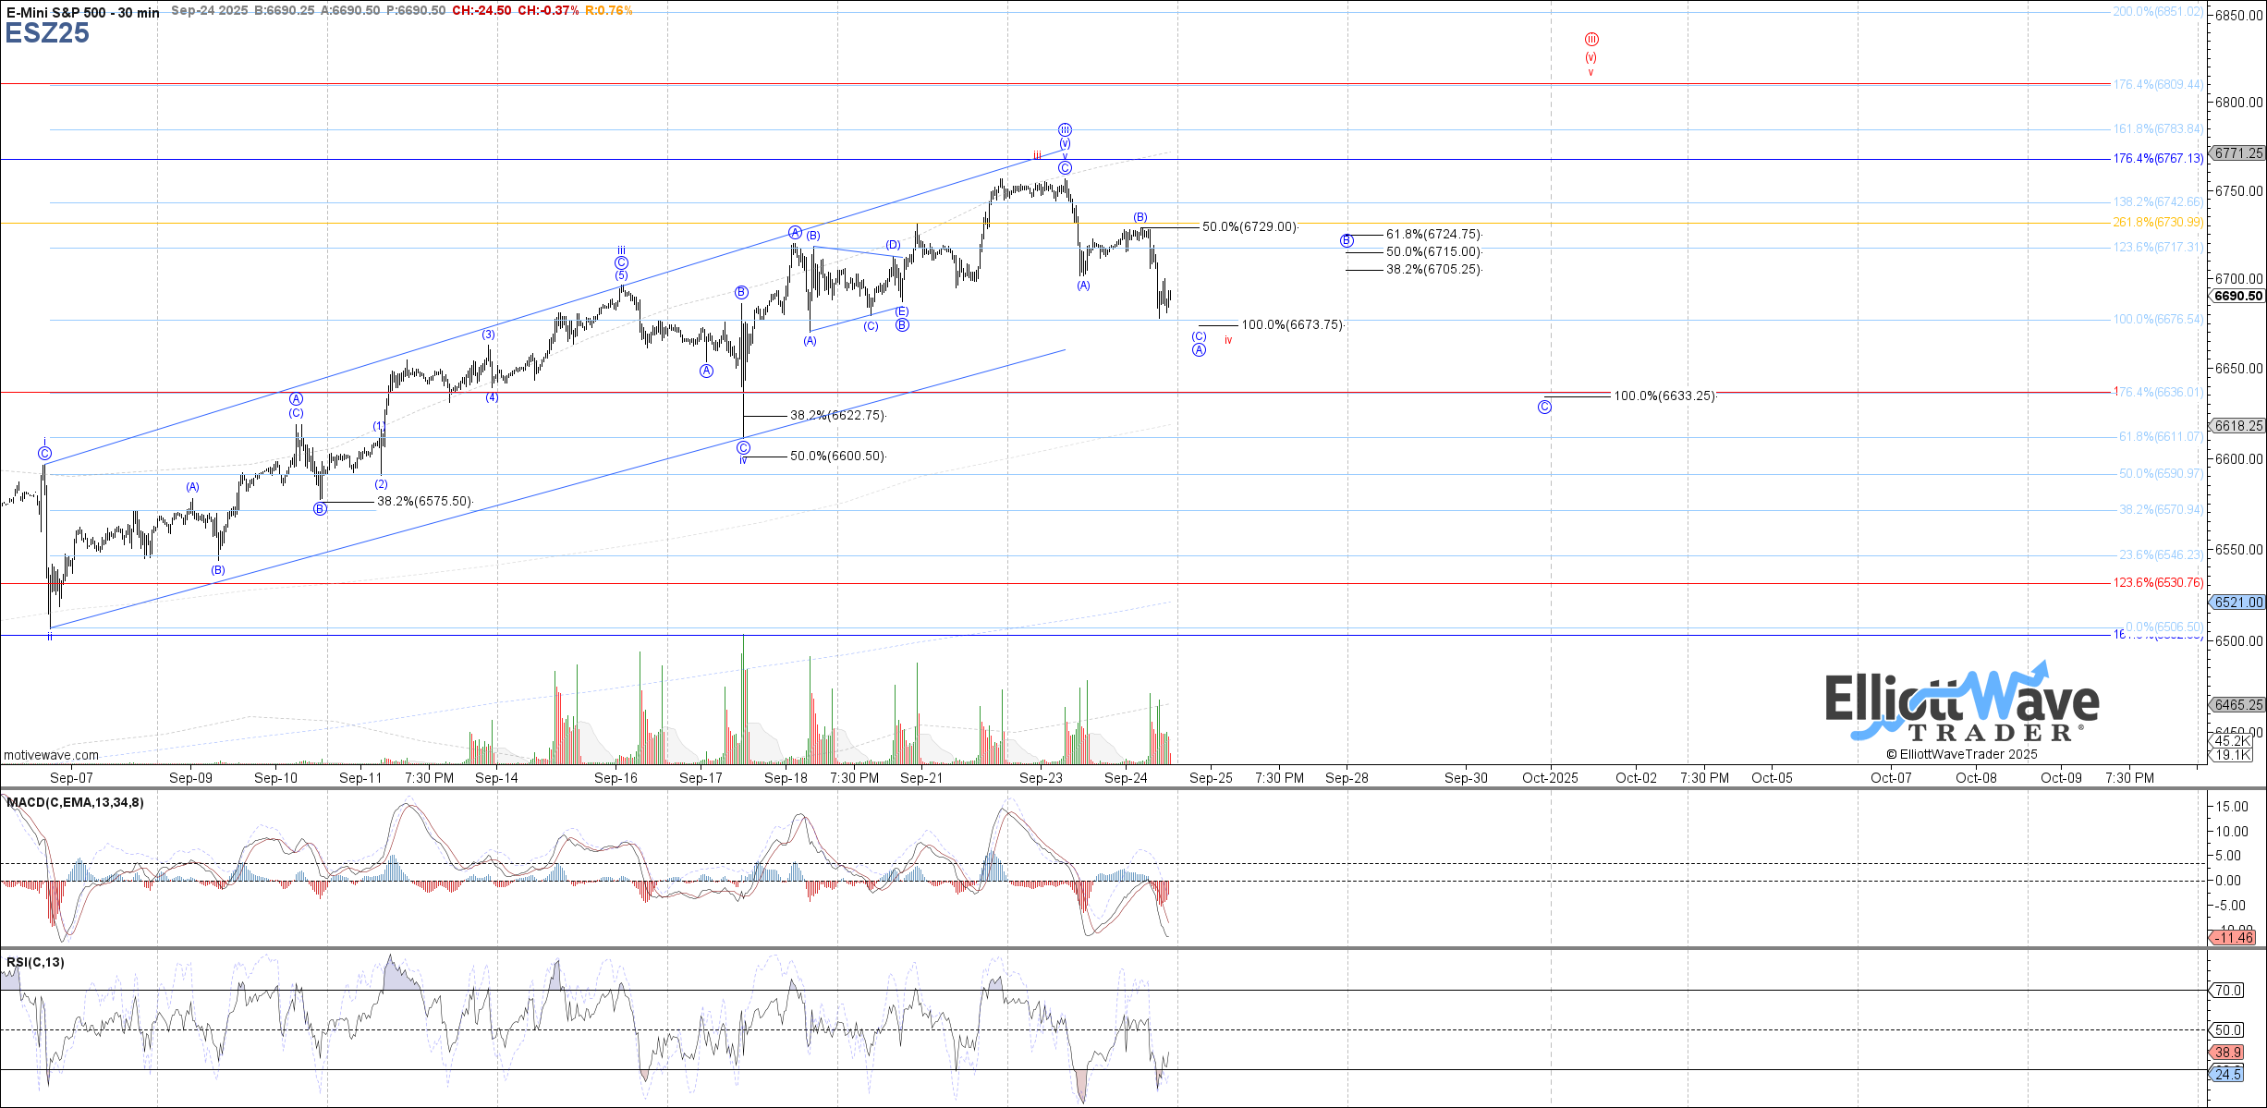
Task: Click the circled C marker near 6633.25
Action: (1544, 407)
